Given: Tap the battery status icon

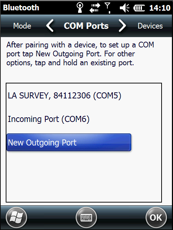Looking at the screenshot, I should (x=139, y=8).
